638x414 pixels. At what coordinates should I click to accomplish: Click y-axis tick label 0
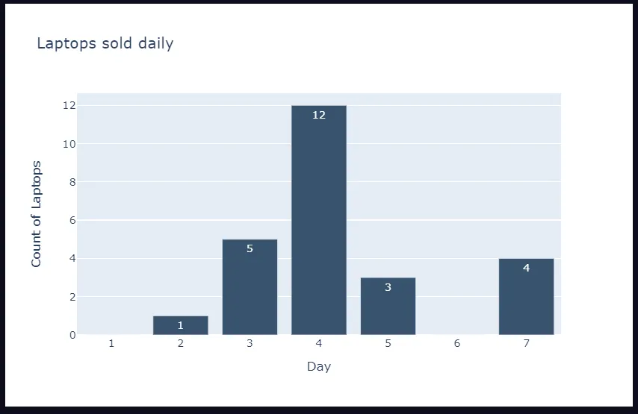(72, 335)
